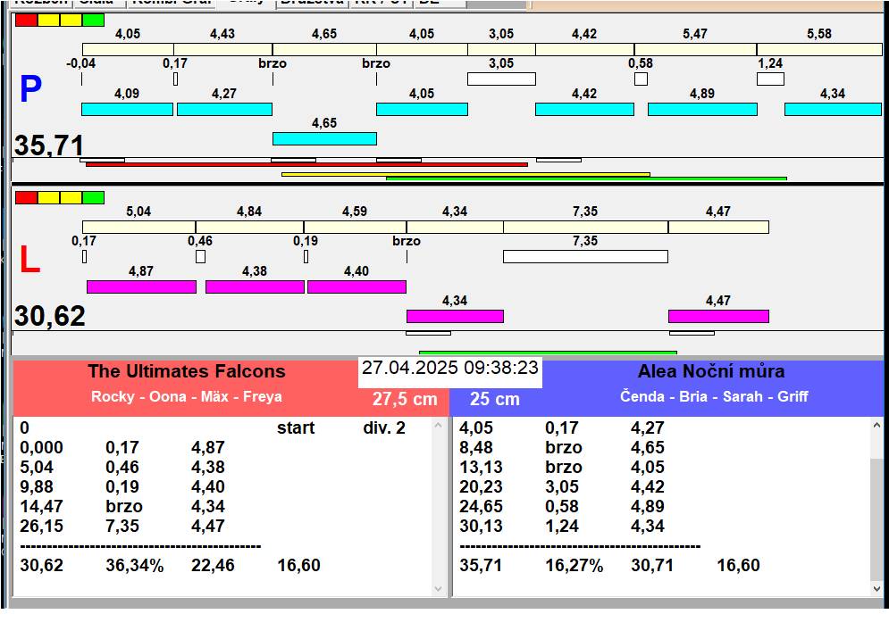
Task: Click the green start light in lane P
Action: tap(94, 20)
